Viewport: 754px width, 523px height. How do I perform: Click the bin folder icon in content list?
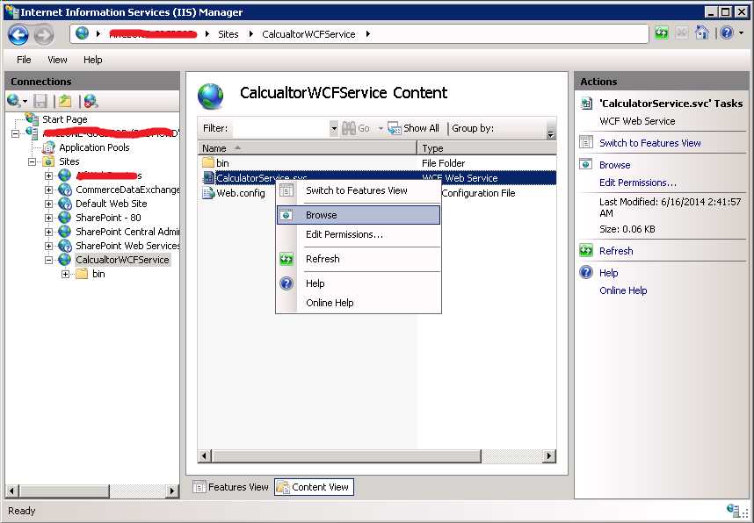(207, 163)
